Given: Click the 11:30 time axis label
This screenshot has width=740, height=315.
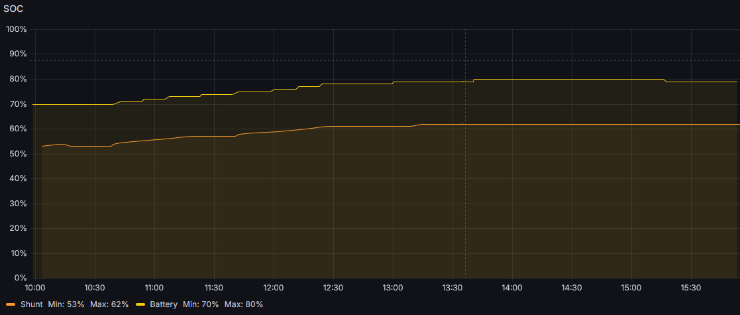Looking at the screenshot, I should click(214, 287).
